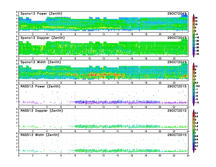Click the "-12" colorbar label

[x=197, y=103]
